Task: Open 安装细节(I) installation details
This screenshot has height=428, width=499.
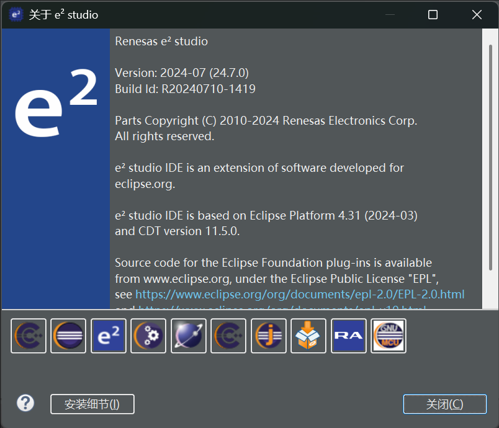Action: pos(92,404)
